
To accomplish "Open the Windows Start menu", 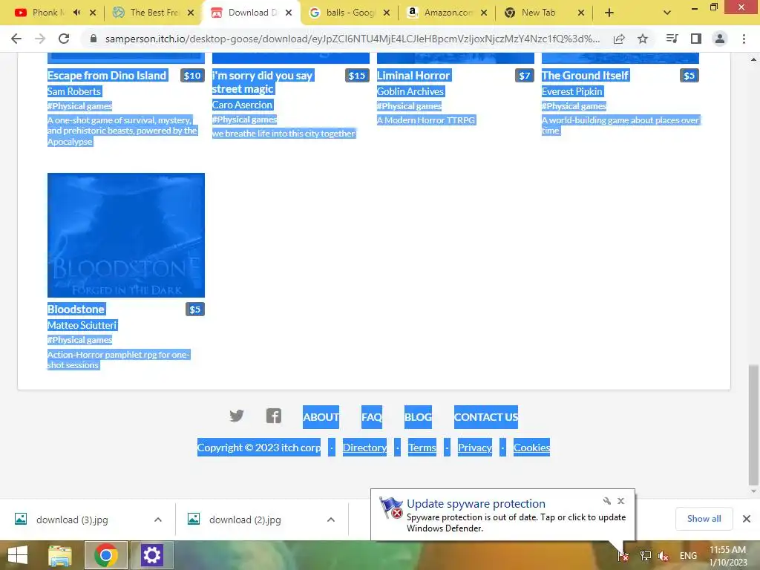I will point(18,555).
